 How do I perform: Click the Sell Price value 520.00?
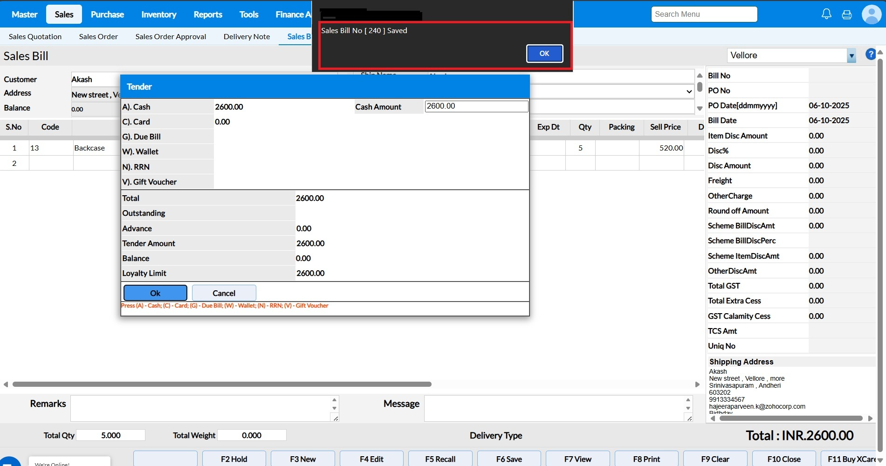[662, 148]
